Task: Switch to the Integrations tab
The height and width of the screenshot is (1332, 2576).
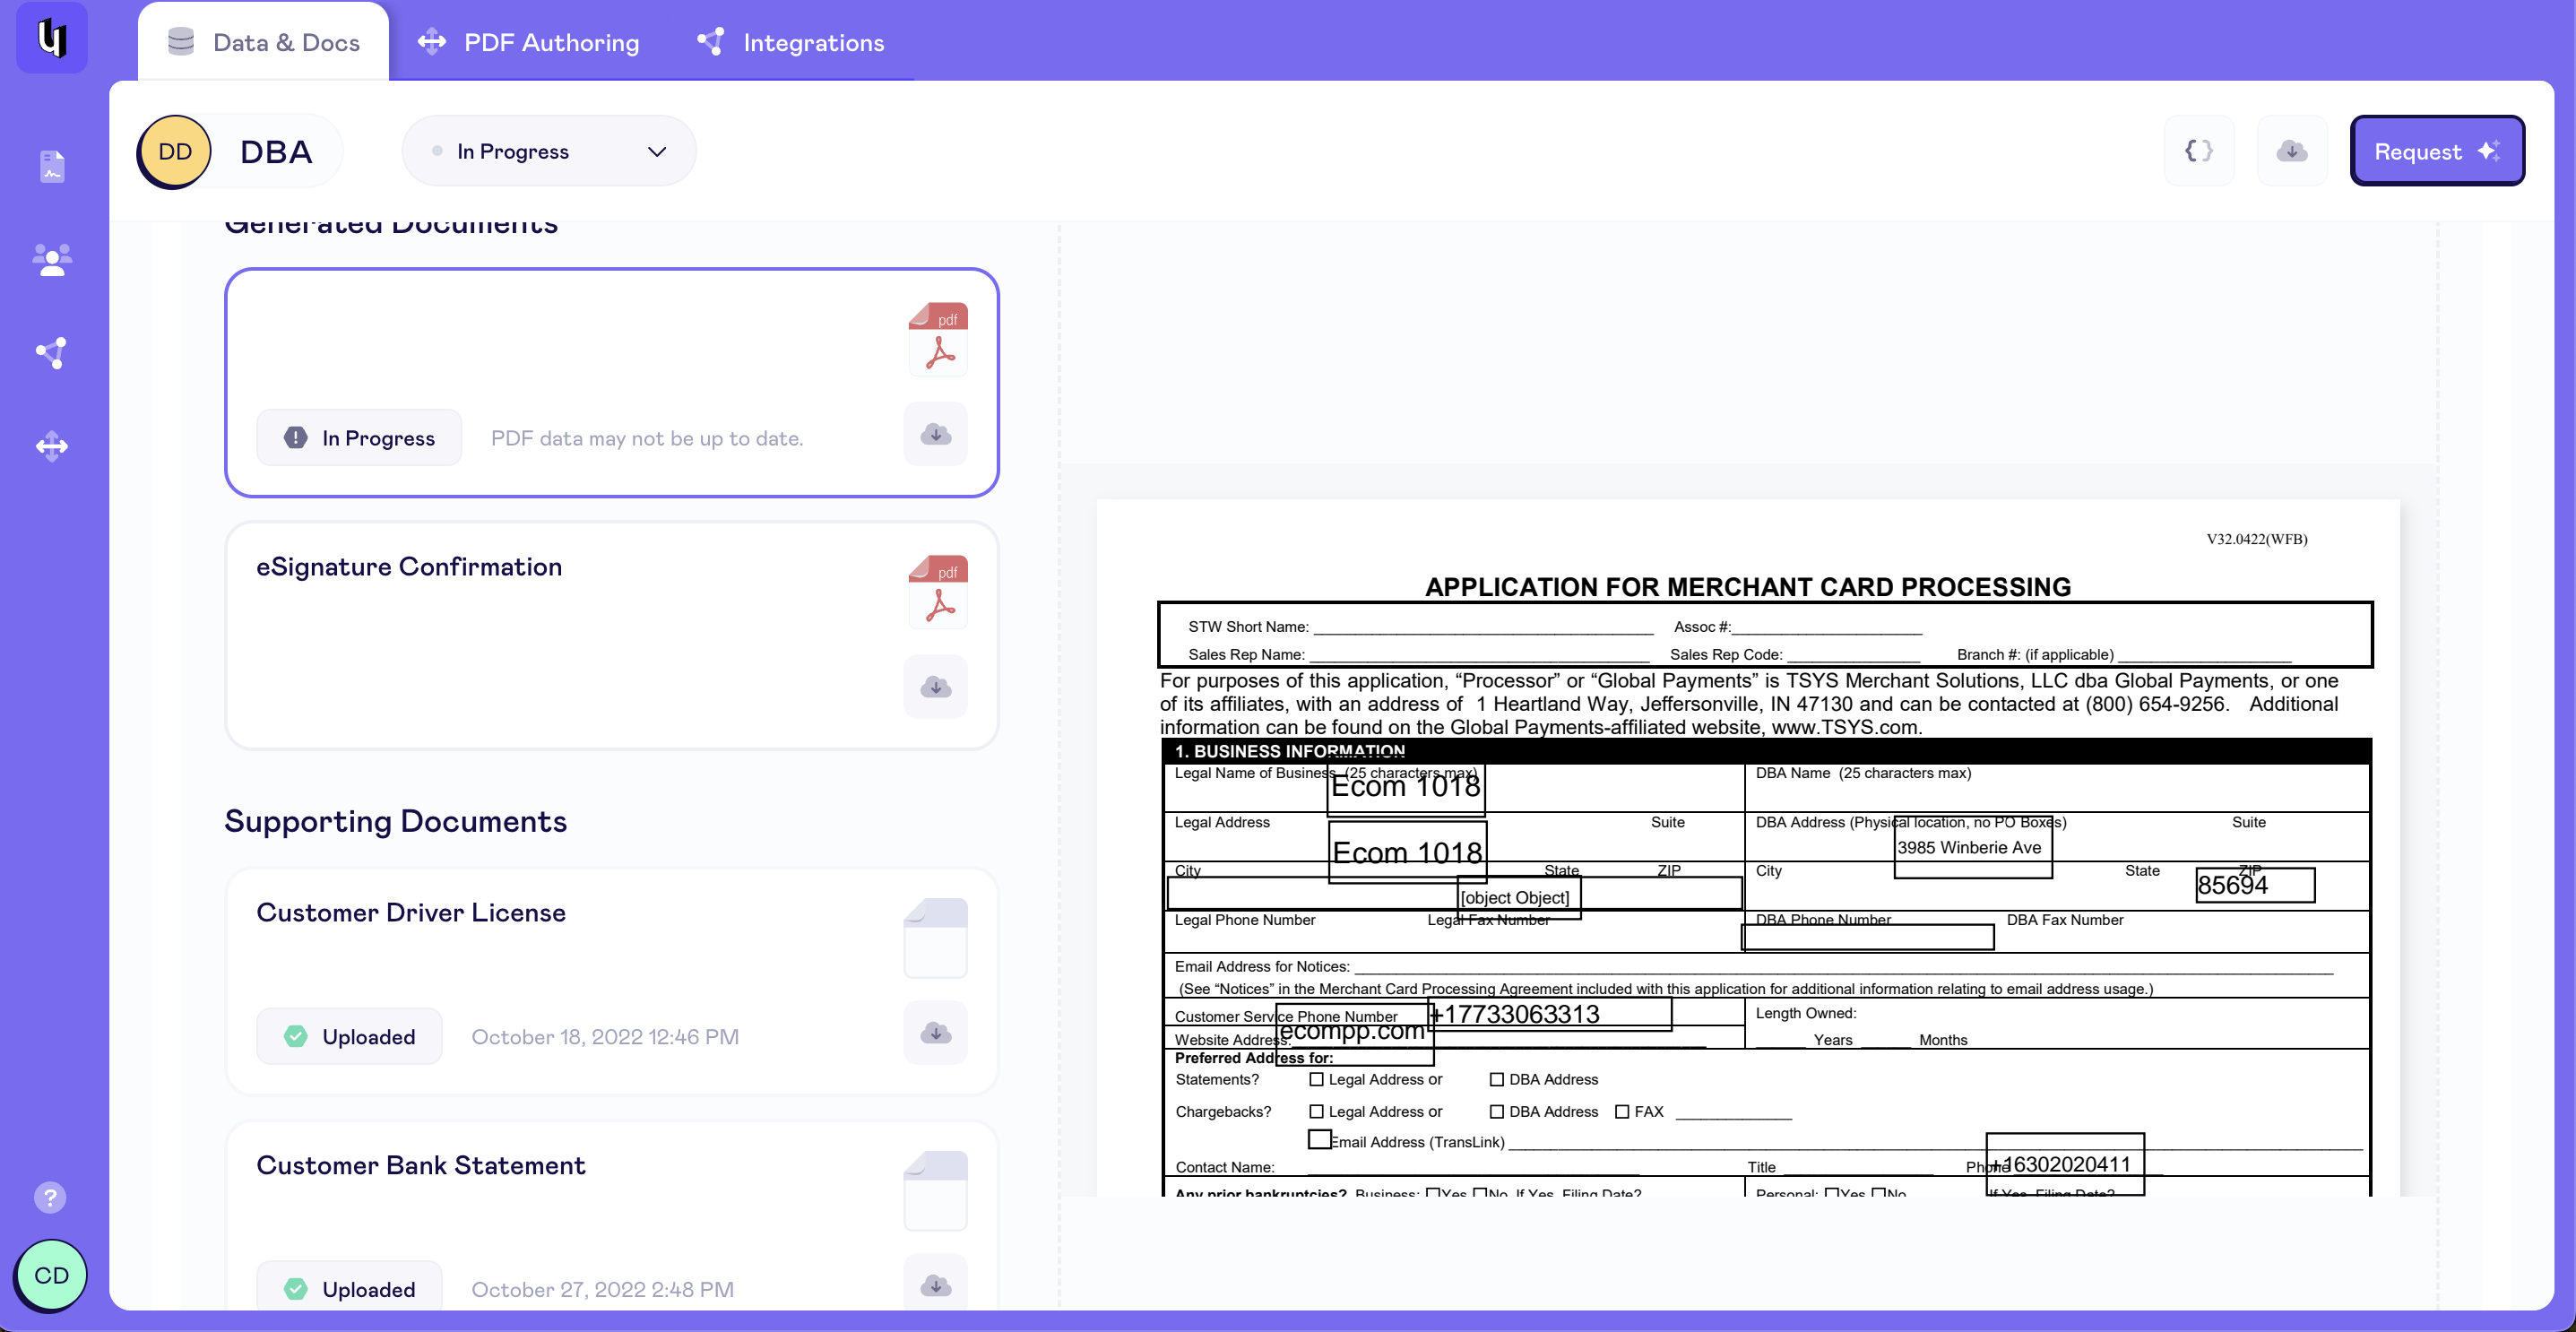Action: pos(790,42)
